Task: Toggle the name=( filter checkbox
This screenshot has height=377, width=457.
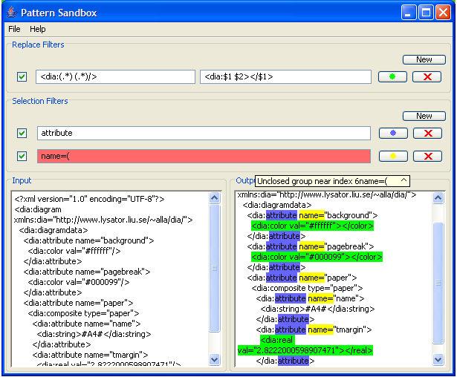Action: [x=22, y=156]
